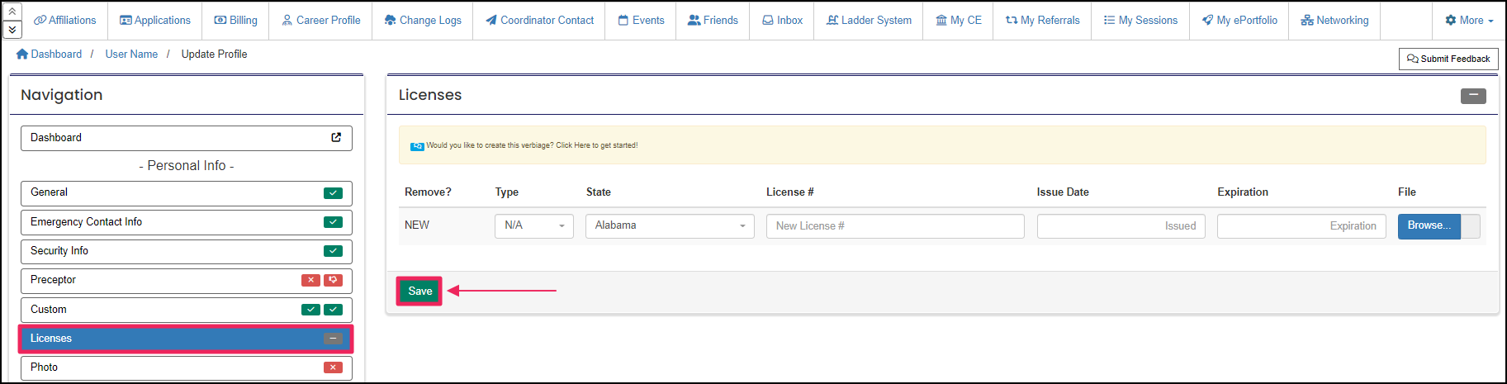The height and width of the screenshot is (384, 1507).
Task: Go to Billing
Action: point(235,20)
